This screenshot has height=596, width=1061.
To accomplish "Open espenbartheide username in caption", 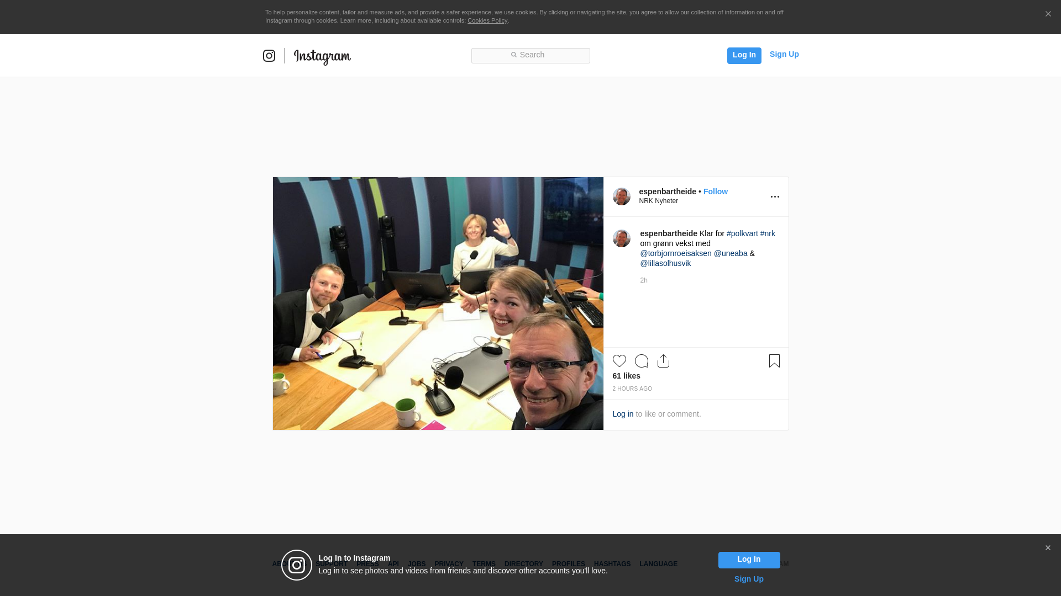I will (x=669, y=233).
